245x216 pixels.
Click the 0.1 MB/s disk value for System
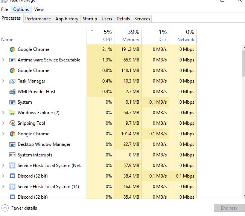[158, 102]
